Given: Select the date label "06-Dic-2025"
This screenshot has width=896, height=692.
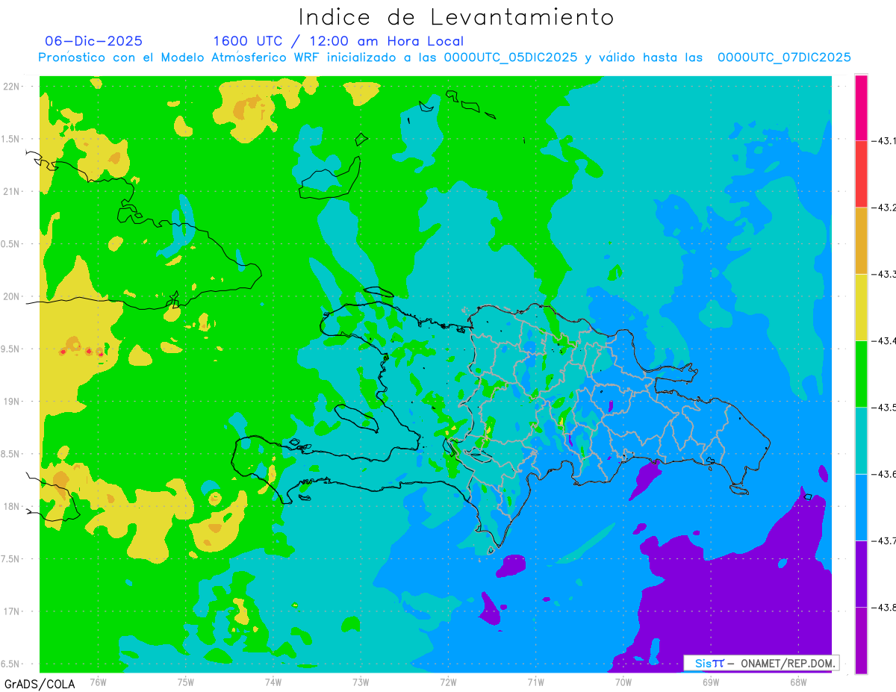Looking at the screenshot, I should click(x=93, y=41).
